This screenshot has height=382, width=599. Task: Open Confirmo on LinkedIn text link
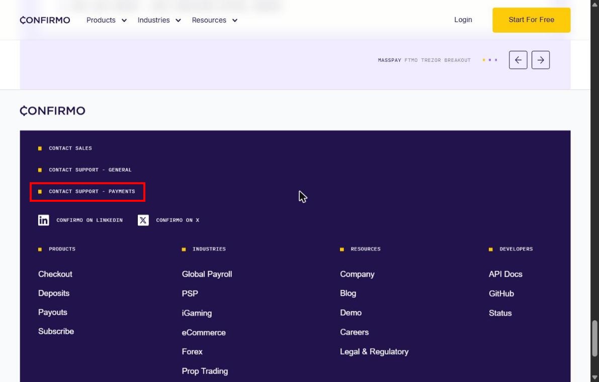(x=90, y=220)
